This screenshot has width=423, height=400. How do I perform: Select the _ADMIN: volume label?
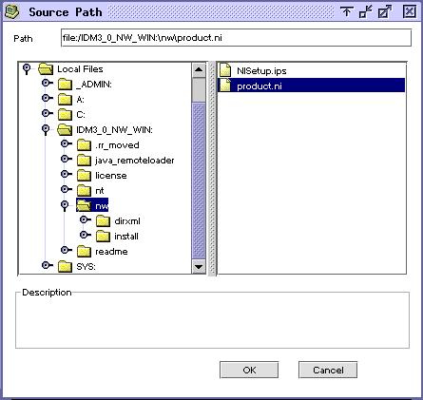coord(94,85)
